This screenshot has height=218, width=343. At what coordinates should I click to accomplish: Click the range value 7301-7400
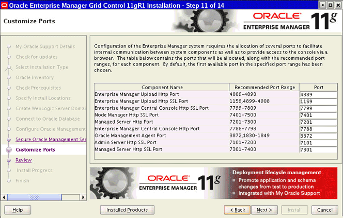pyautogui.click(x=243, y=149)
